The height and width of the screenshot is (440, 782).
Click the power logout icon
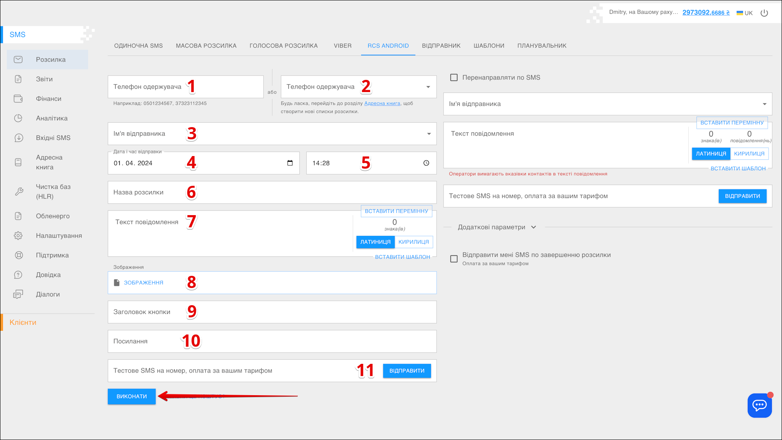point(764,13)
